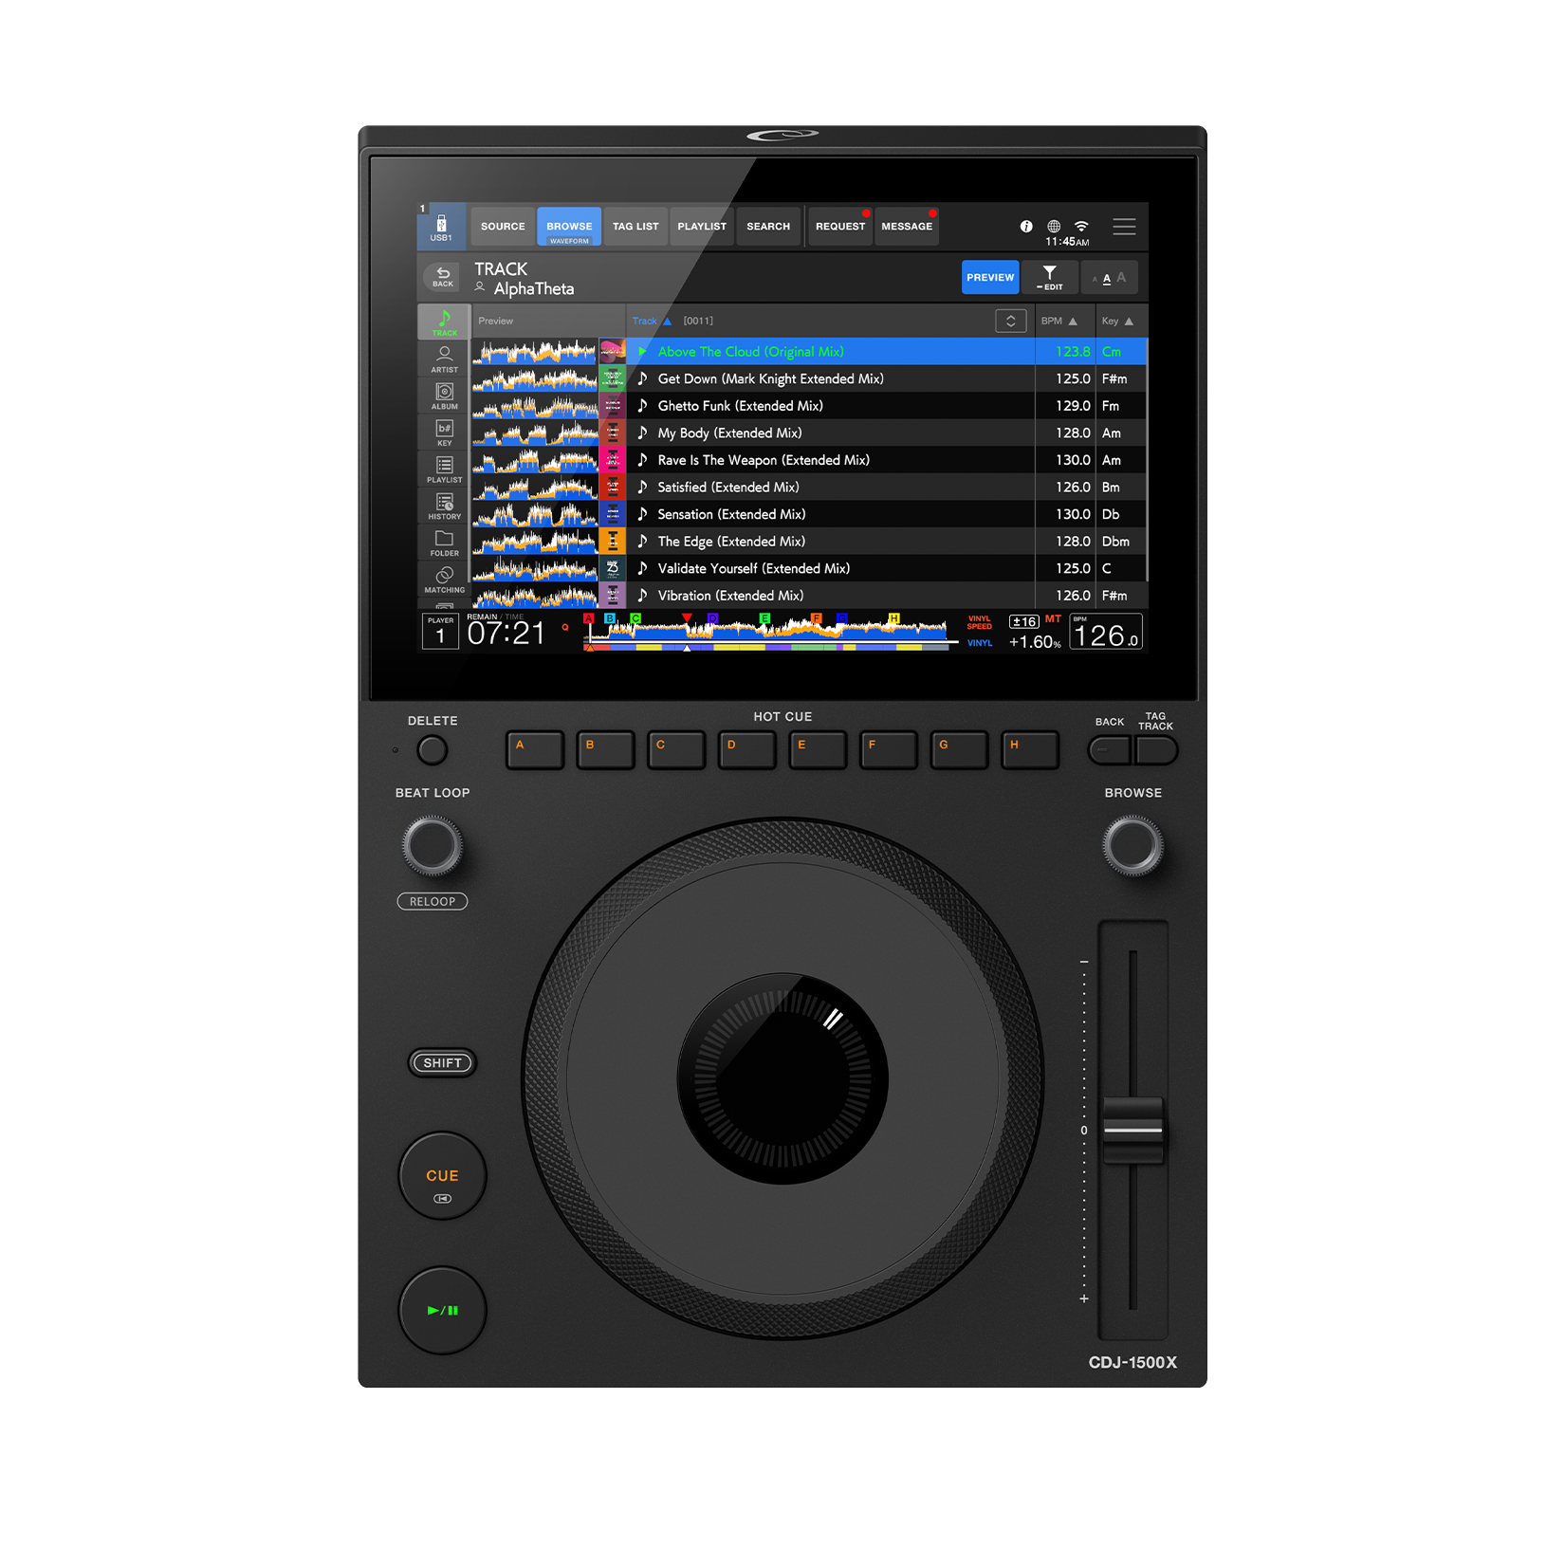The width and height of the screenshot is (1565, 1565).
Task: Trigger hot cue pad C
Action: coord(676,749)
